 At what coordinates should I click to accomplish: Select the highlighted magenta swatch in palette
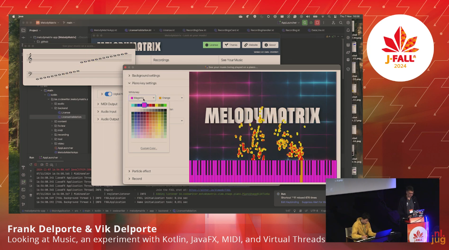[x=144, y=105]
